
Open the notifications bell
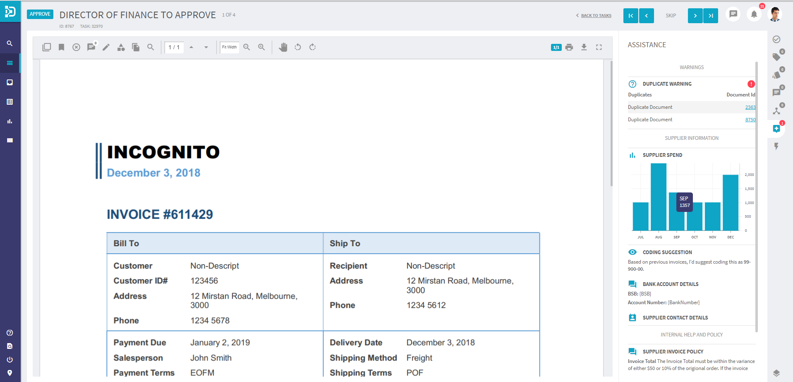click(754, 14)
